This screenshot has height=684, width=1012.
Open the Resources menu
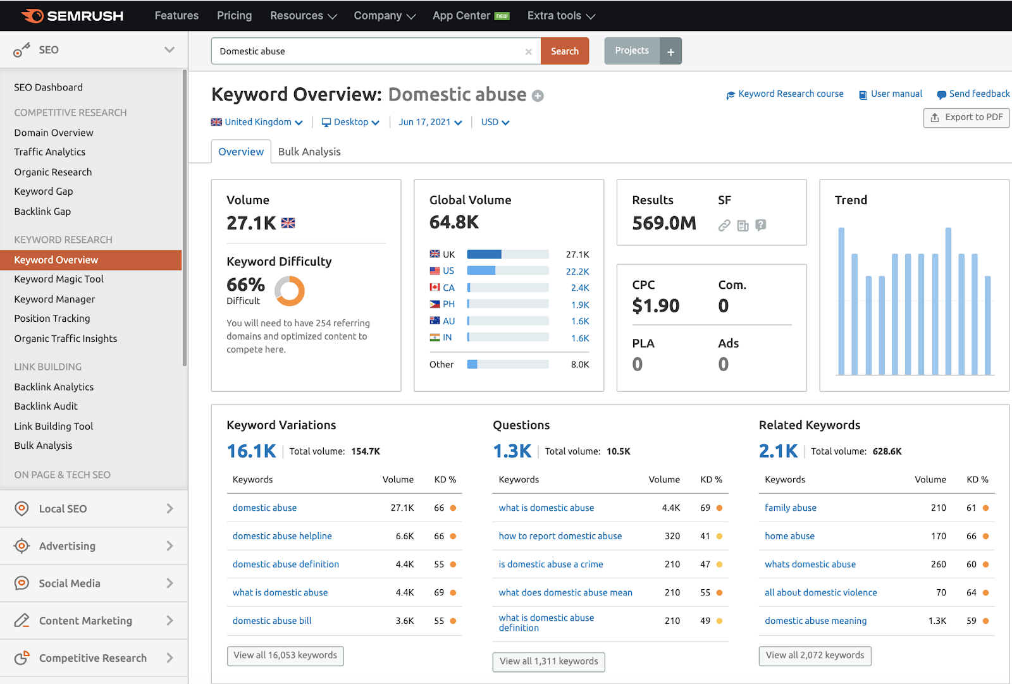click(x=304, y=16)
